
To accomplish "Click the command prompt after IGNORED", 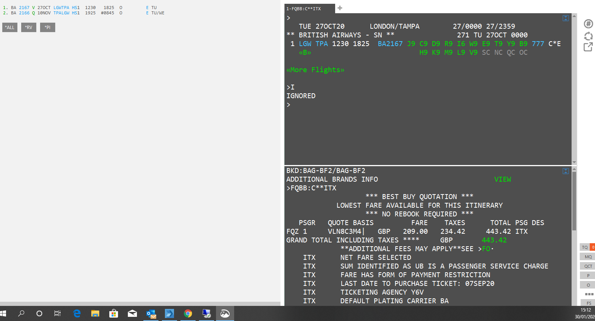I will pos(289,105).
